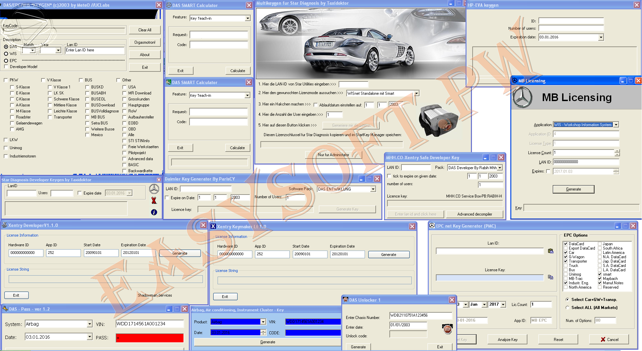Click the diagnostic multiplexer device image in Multikeygen
This screenshot has width=642, height=351.
pos(438,121)
